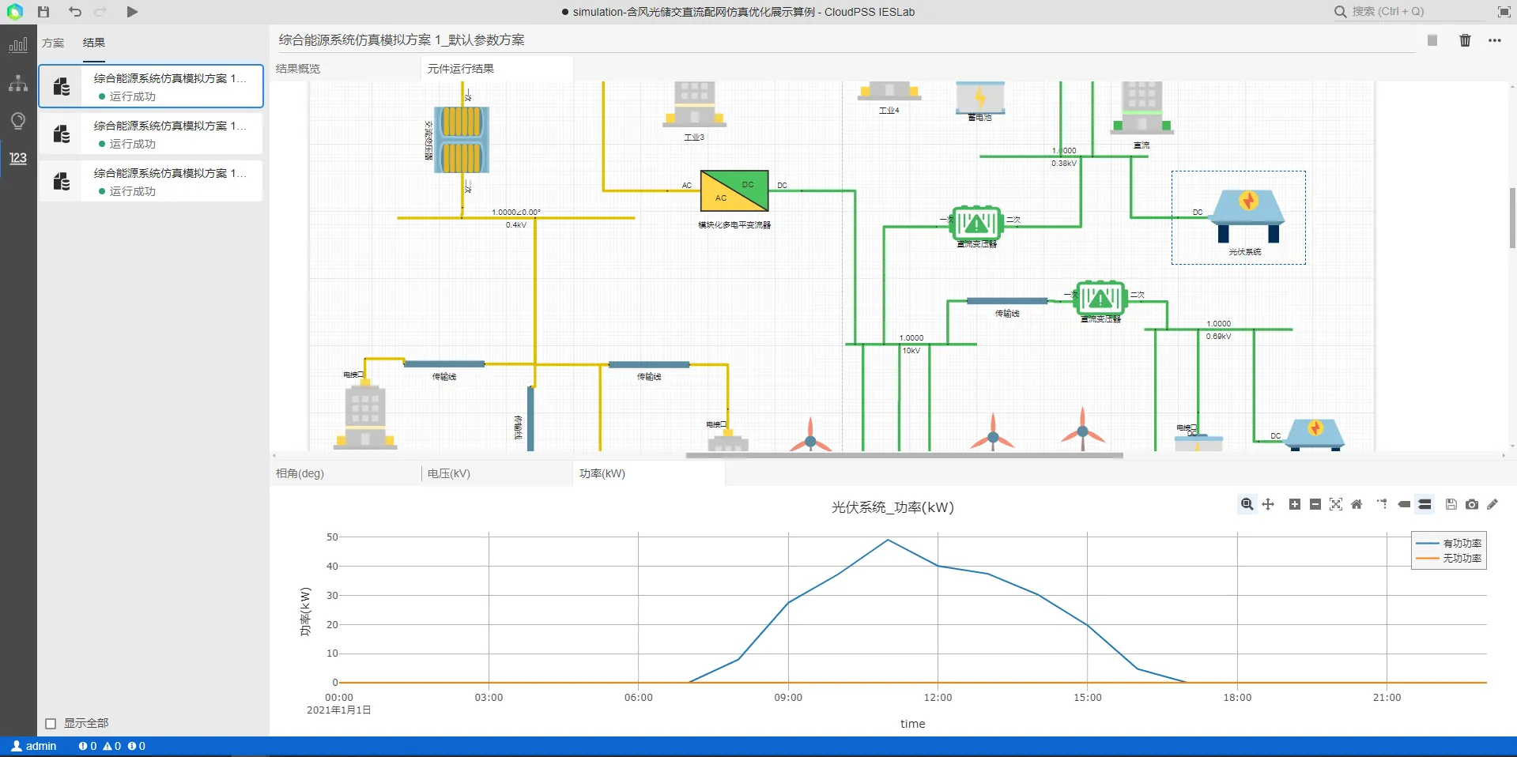
Task: Open the lightbulb optimization sidebar icon
Action: pos(18,121)
